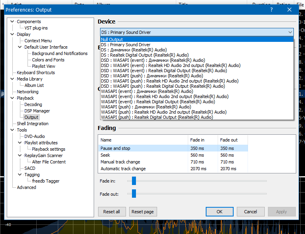This screenshot has width=305, height=234.
Task: Go to Keyboard Shortcuts preferences
Action: (36, 73)
